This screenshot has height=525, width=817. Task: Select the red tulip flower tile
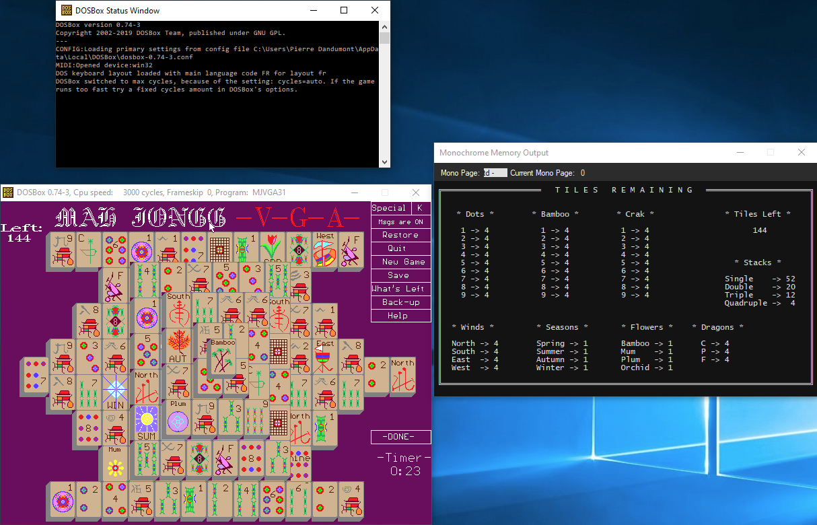(x=273, y=248)
